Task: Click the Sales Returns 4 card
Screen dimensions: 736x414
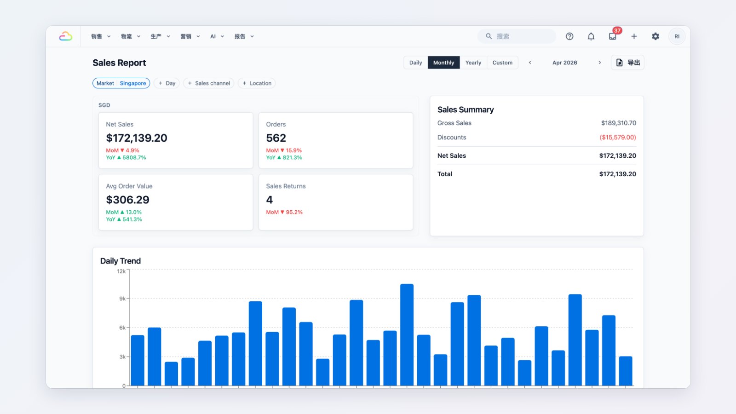Action: pos(336,202)
